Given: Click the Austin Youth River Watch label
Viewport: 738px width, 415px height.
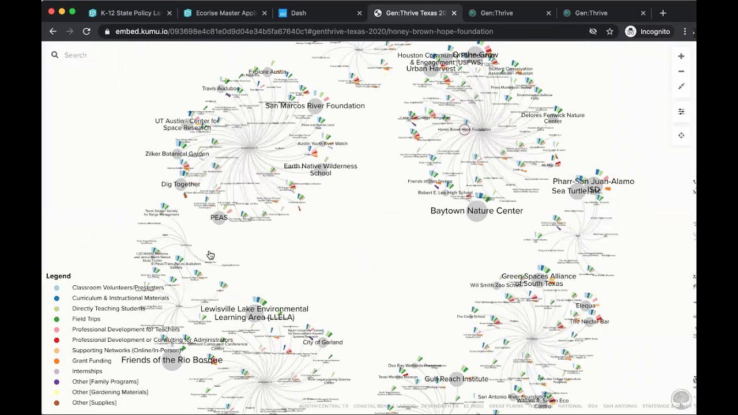Looking at the screenshot, I should tap(322, 144).
